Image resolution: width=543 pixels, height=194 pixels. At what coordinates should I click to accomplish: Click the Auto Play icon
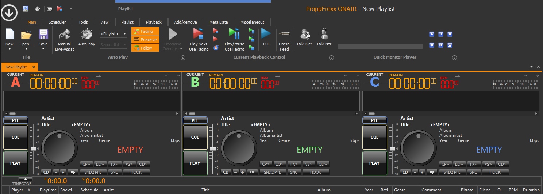(x=86, y=35)
